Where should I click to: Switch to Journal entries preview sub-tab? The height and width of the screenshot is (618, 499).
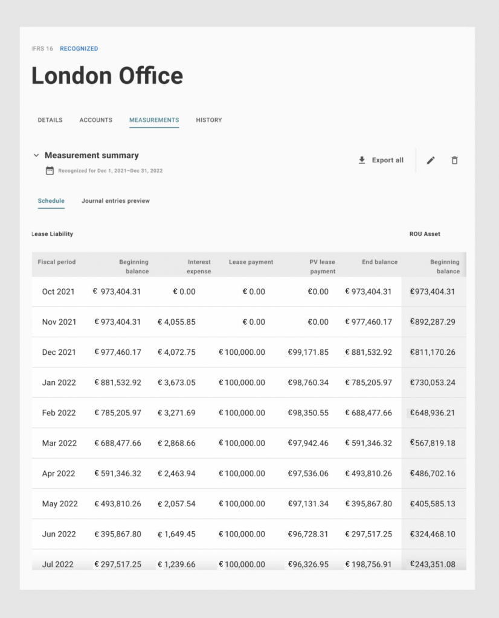(115, 200)
